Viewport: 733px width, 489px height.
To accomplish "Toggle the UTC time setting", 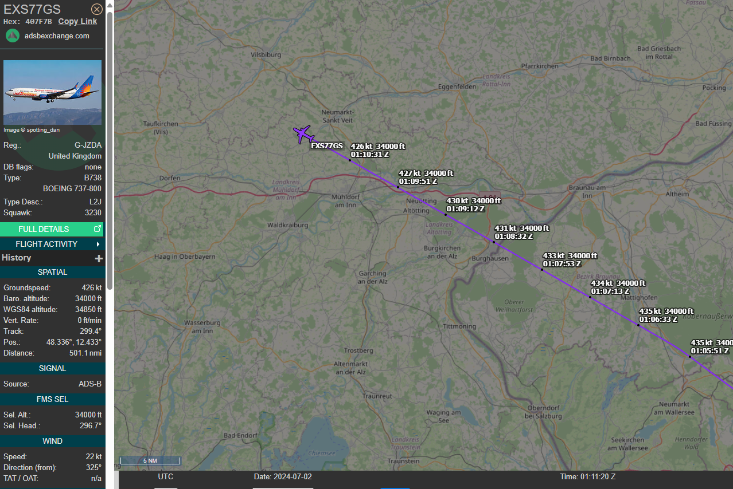I will click(166, 476).
